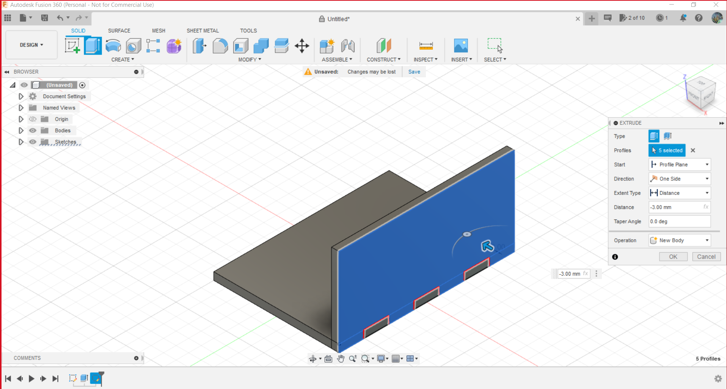Select the Offset Face tool
The height and width of the screenshot is (389, 727).
tap(281, 46)
